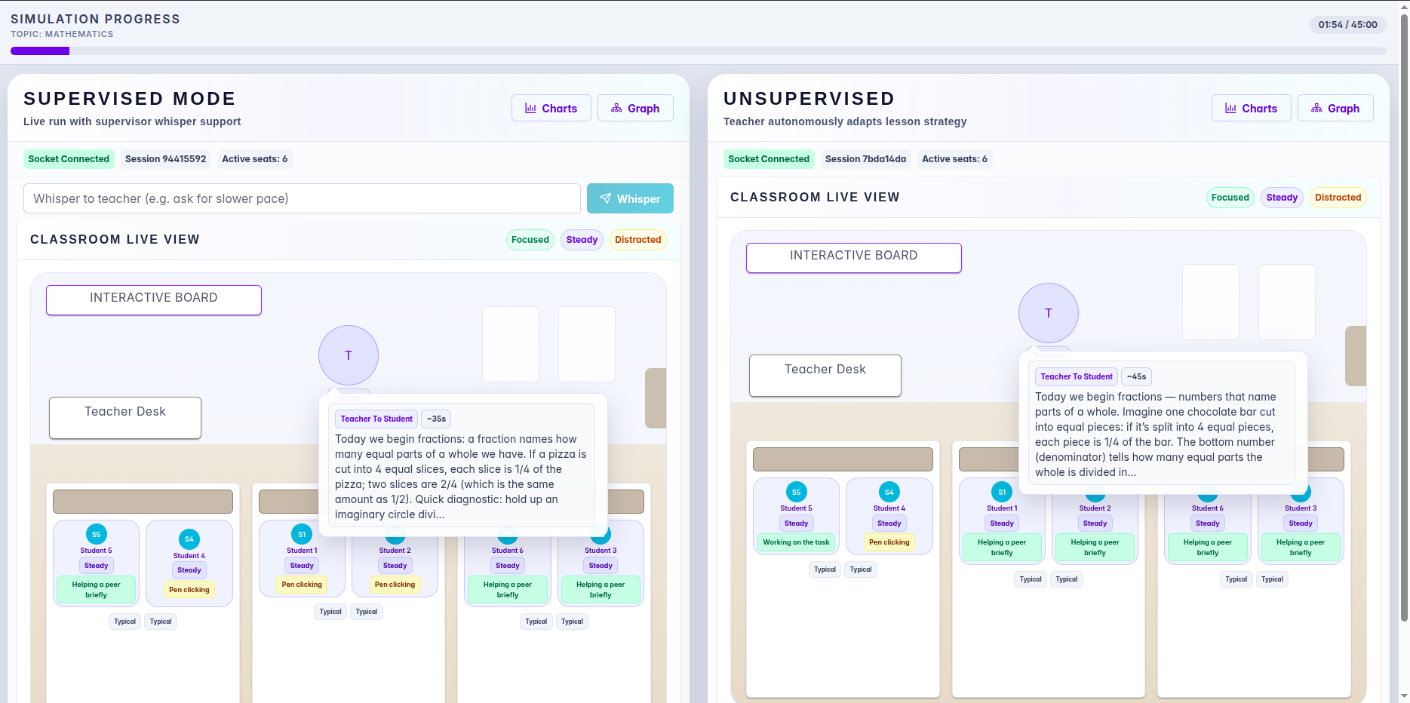Click the 01:54 / 45:00 timer
This screenshot has height=703, width=1410.
point(1347,25)
